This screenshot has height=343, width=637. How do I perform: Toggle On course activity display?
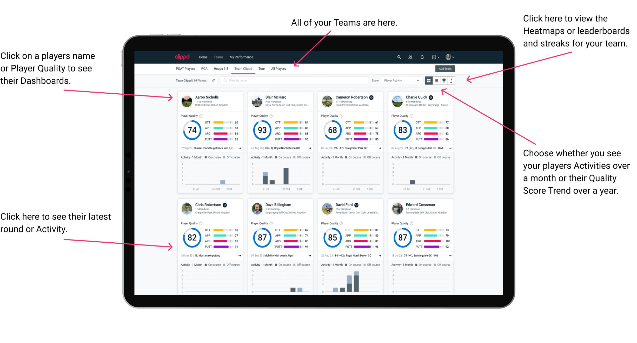click(211, 157)
